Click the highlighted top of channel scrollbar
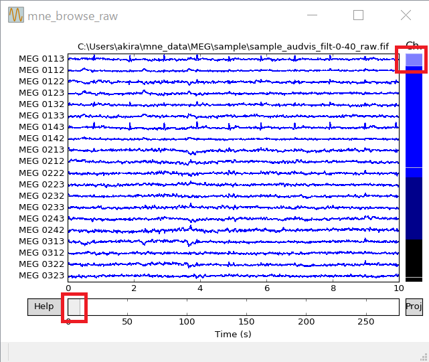 pyautogui.click(x=414, y=60)
